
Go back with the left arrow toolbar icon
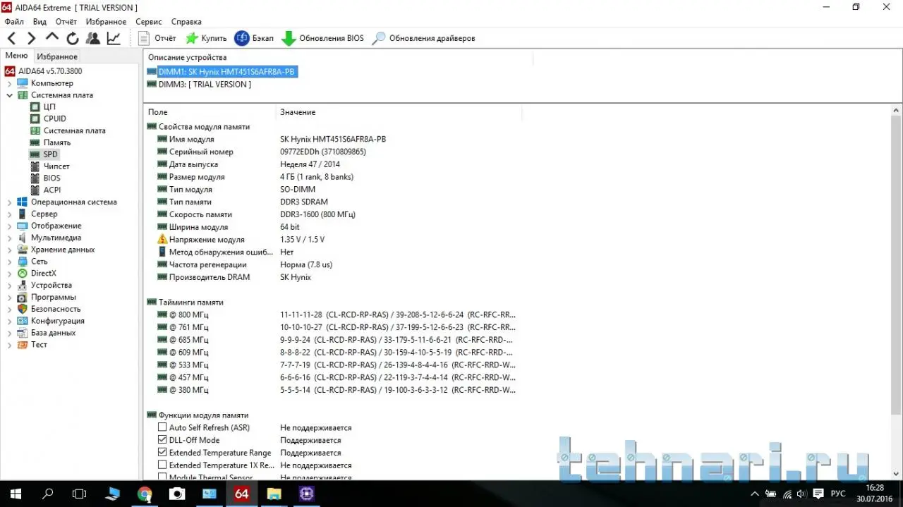tap(11, 38)
